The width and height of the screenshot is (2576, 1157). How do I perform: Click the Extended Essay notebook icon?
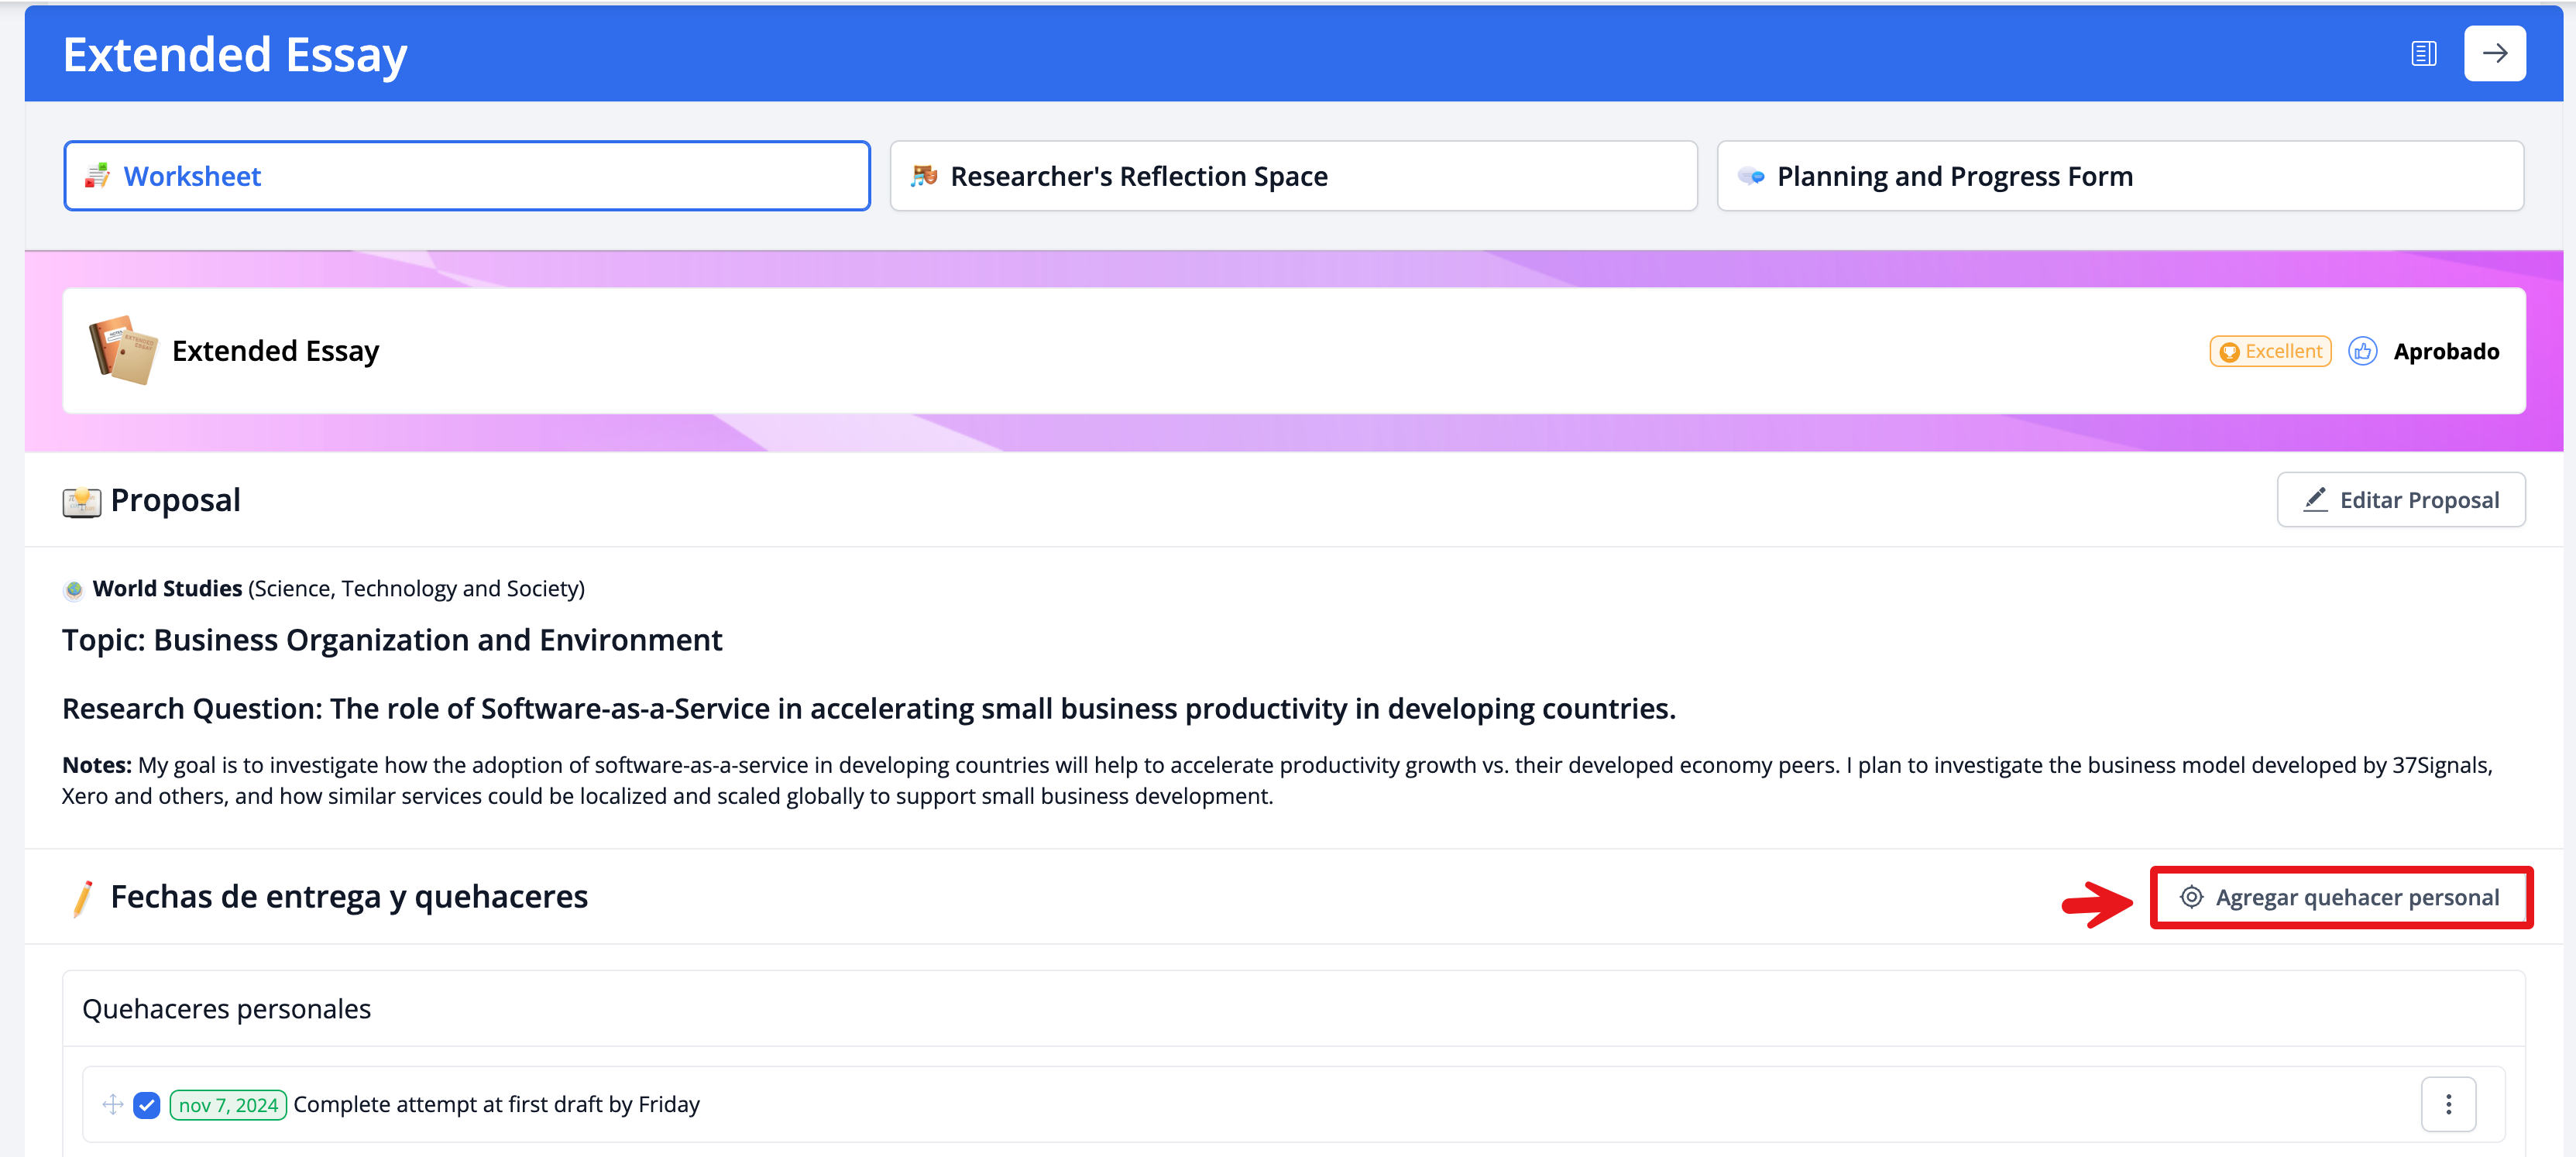click(123, 351)
